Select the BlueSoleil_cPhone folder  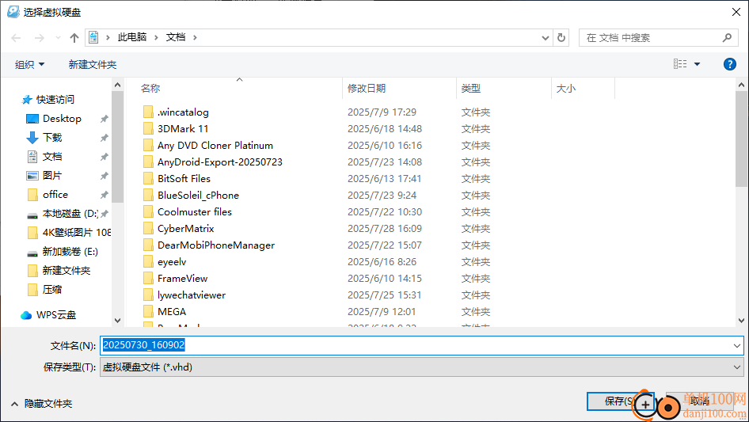[198, 196]
